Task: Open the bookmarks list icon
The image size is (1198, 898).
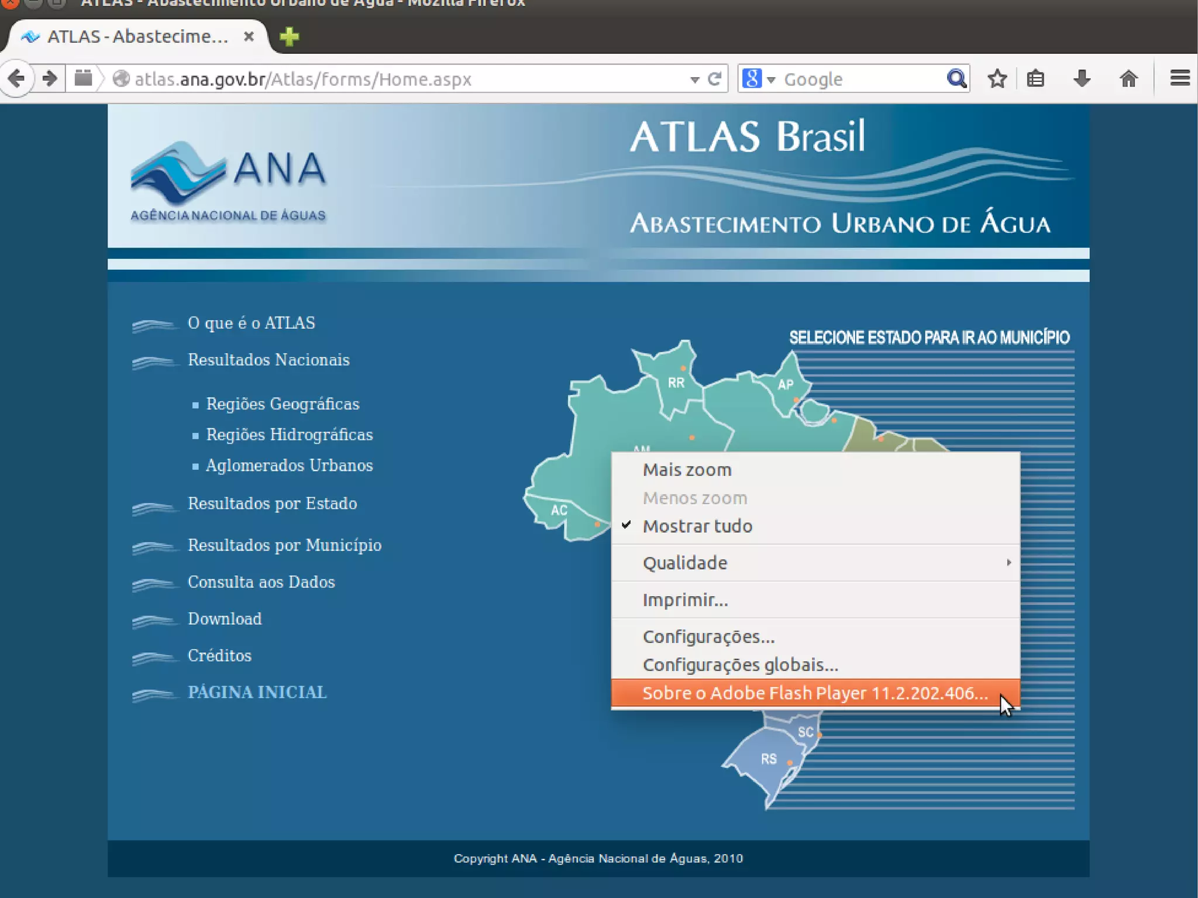Action: click(1035, 78)
